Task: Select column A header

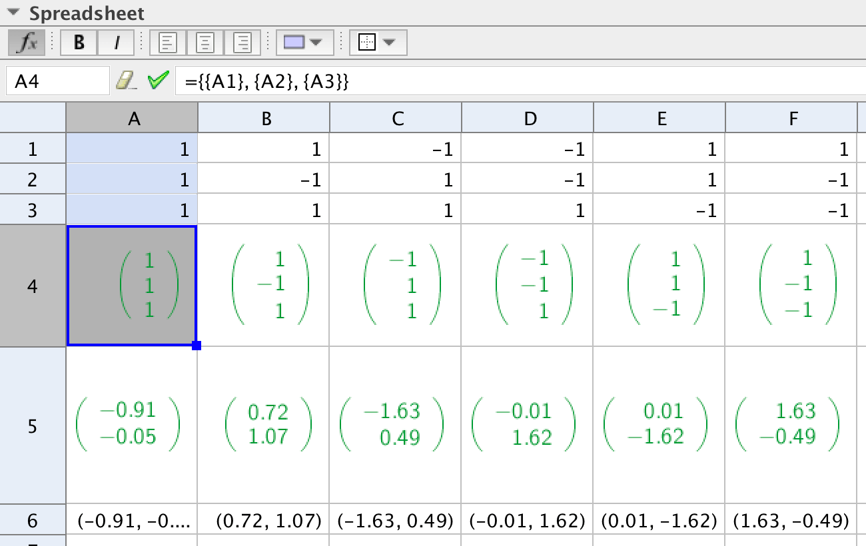Action: 132,118
